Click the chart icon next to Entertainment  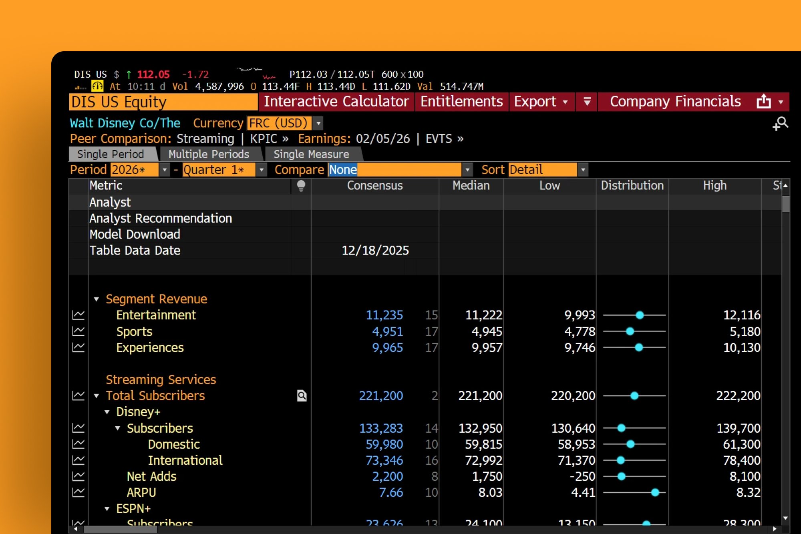click(79, 315)
